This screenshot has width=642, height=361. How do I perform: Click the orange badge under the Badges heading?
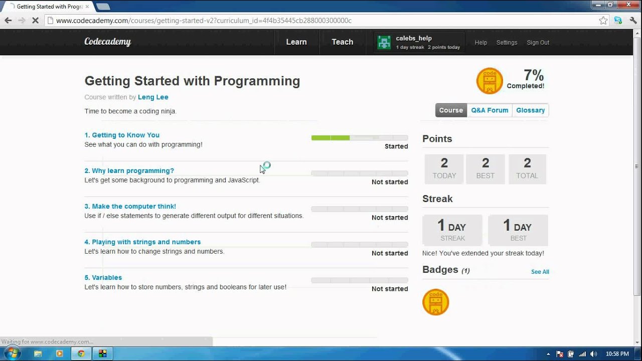tap(435, 302)
